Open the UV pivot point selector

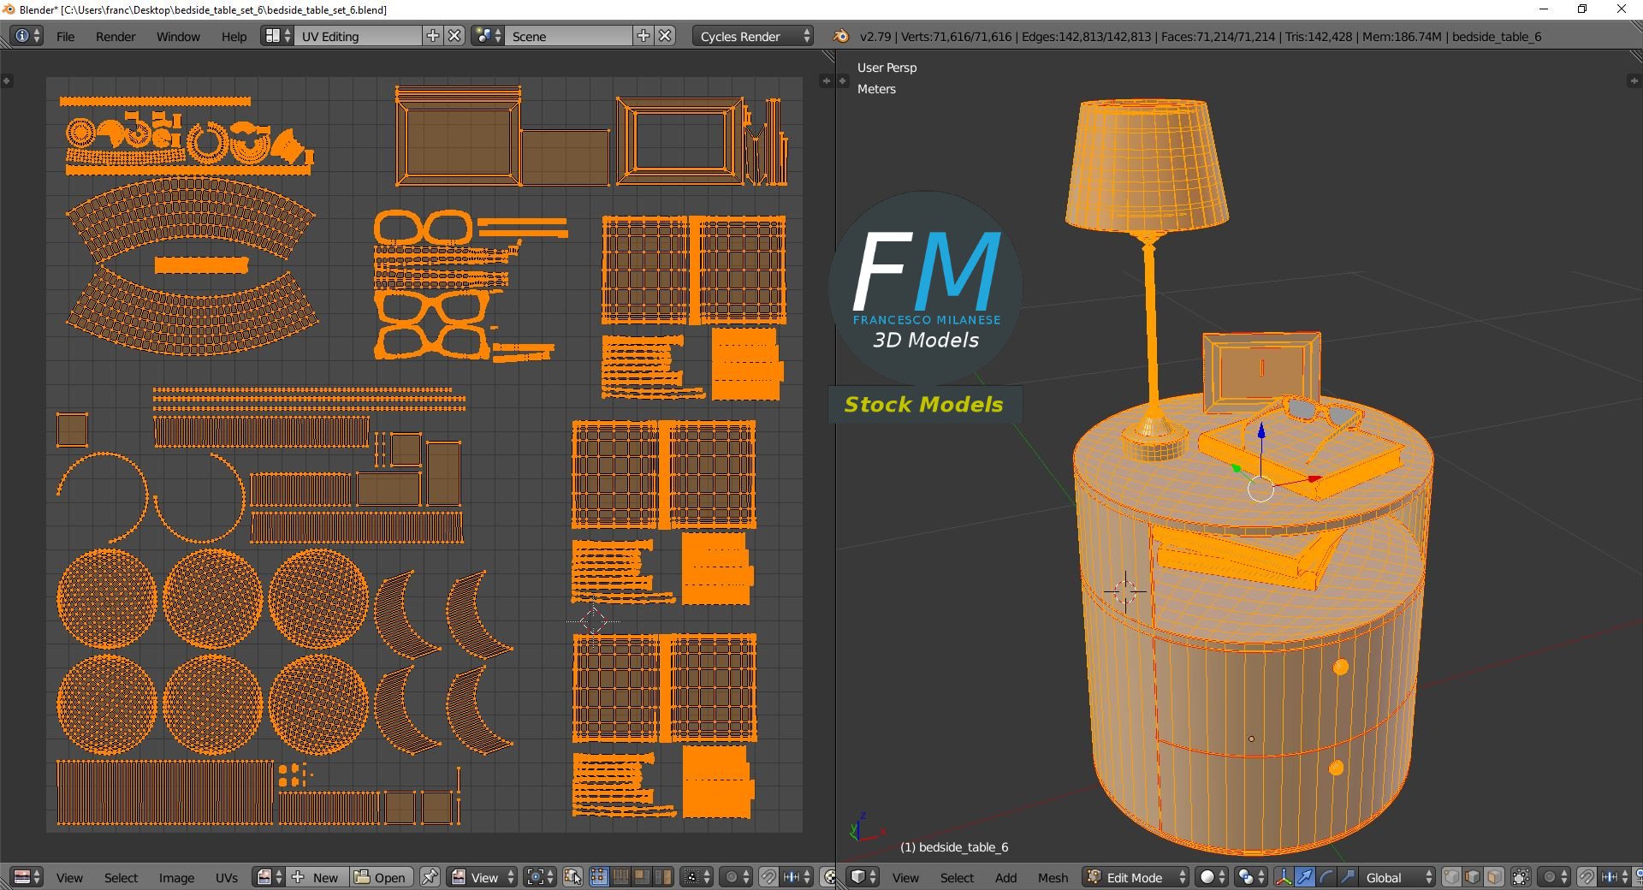[540, 877]
